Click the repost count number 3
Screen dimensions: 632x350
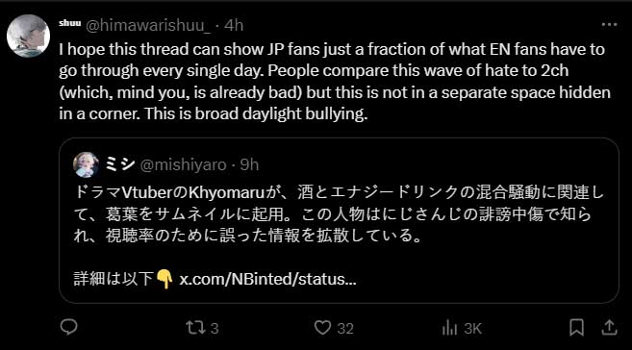(215, 328)
